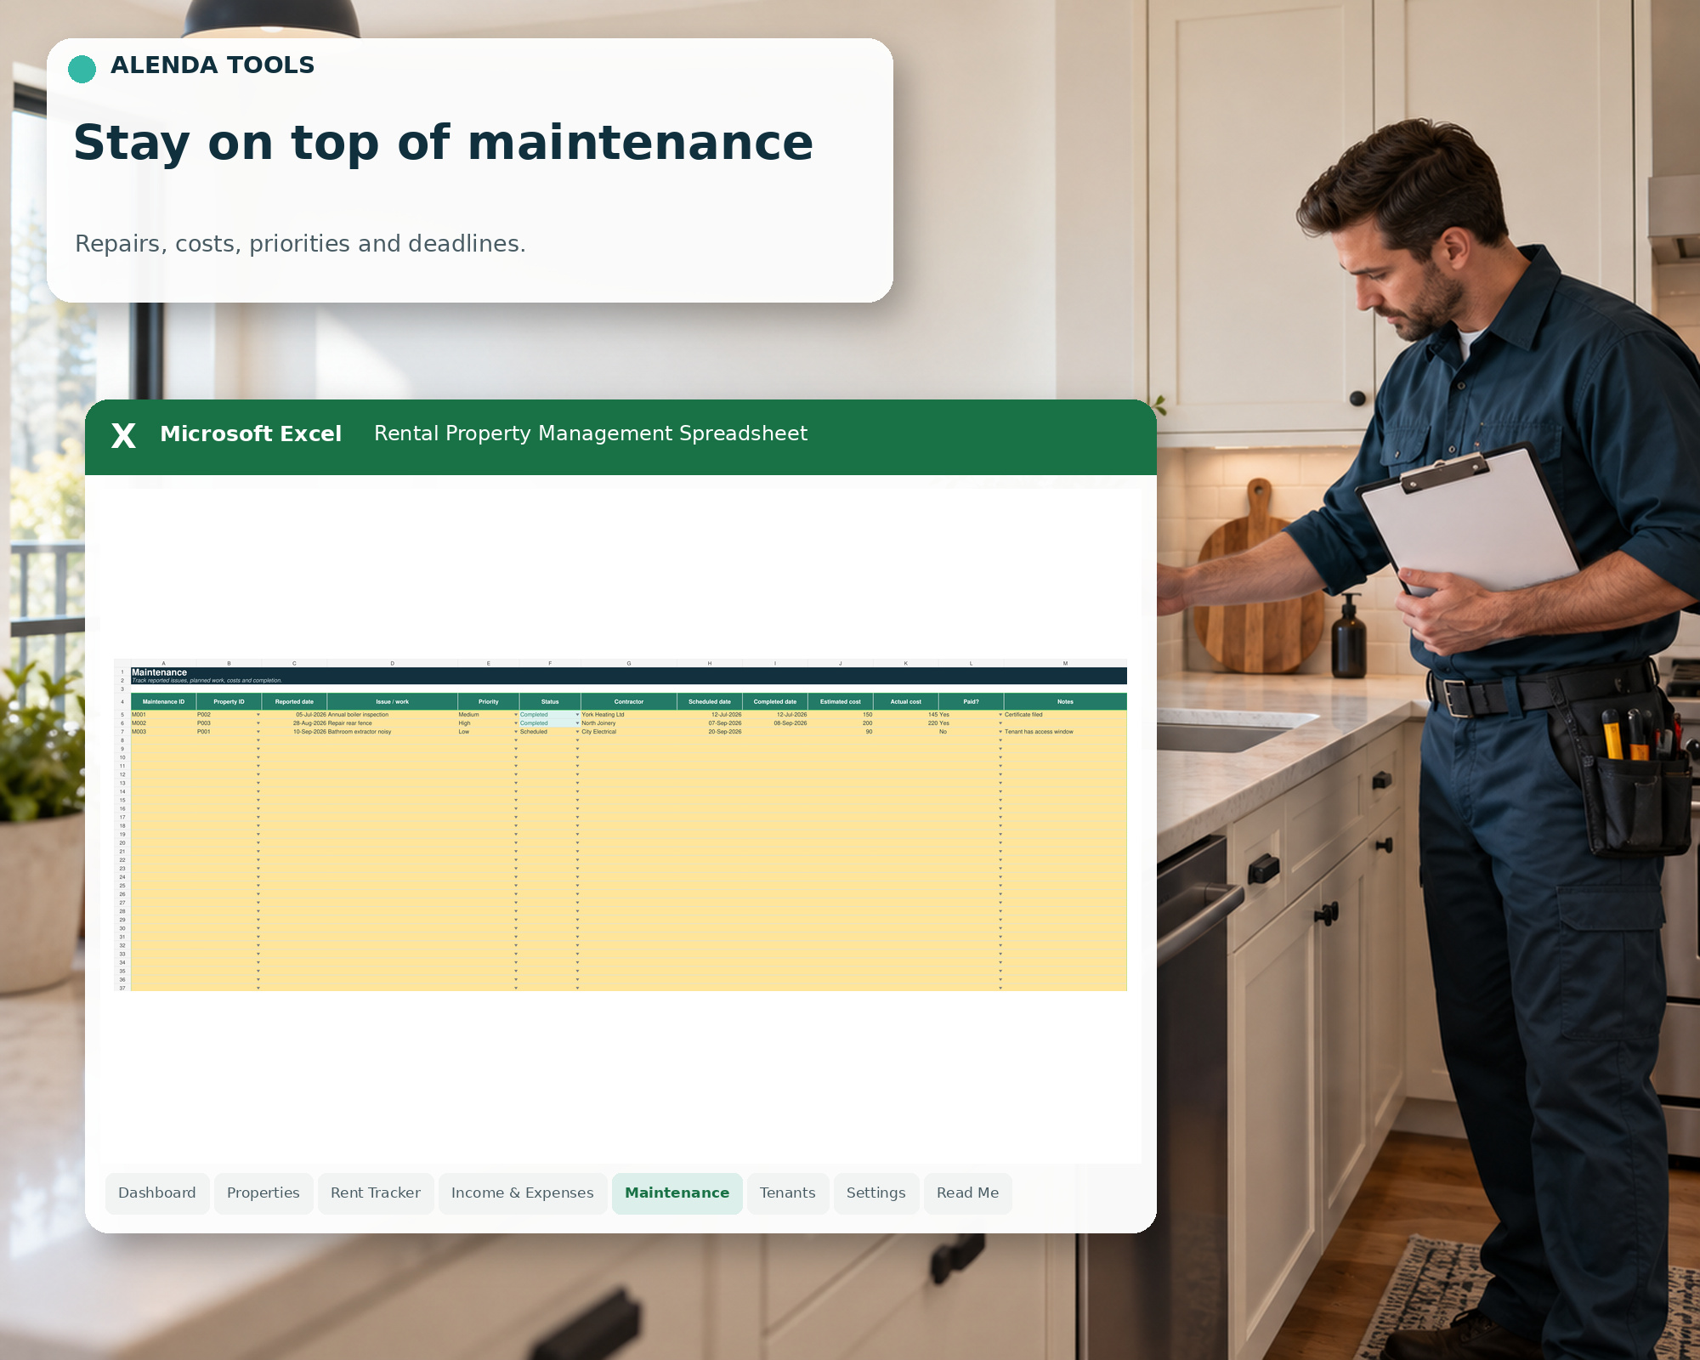Open Paid? dropdown in the No row
This screenshot has height=1360, width=1700.
coord(1000,732)
